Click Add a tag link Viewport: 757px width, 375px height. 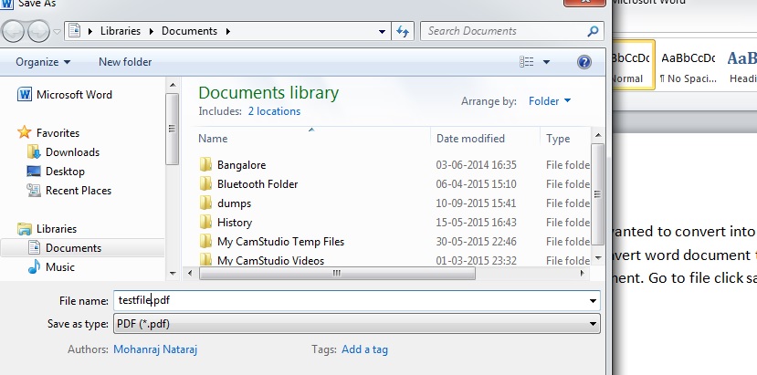pyautogui.click(x=364, y=349)
